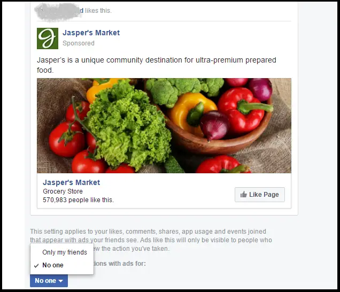Click the ad description about ultra-premium prepared food
This screenshot has width=340, height=292.
pos(156,65)
